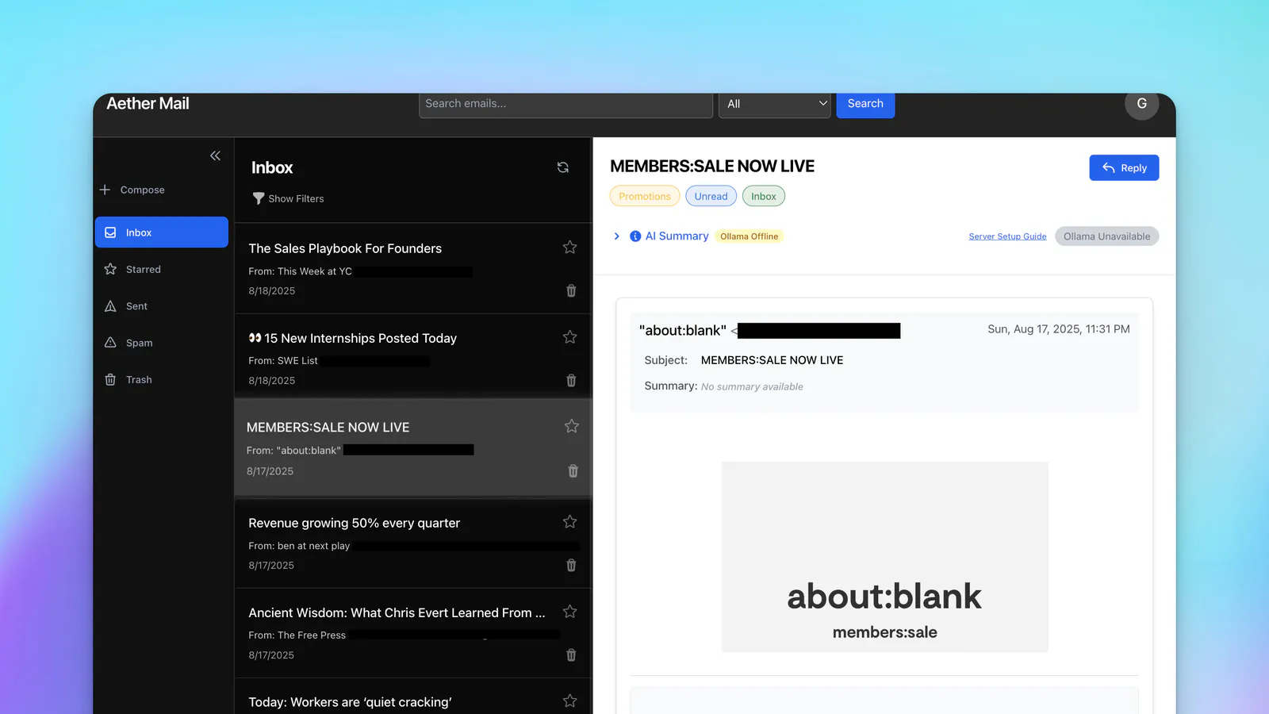Click the blue Search button
Screen dimensions: 1269x714
click(865, 104)
